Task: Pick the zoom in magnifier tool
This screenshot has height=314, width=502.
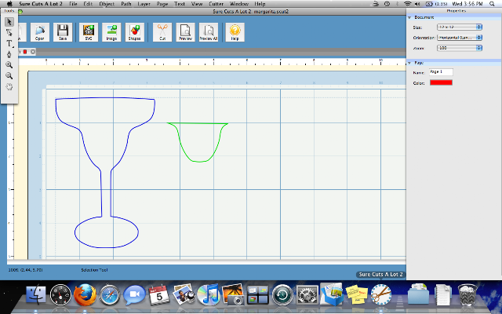Action: click(9, 65)
